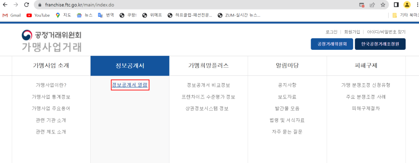
Task: Open the 기타 북마크 folder
Action: [x=406, y=15]
